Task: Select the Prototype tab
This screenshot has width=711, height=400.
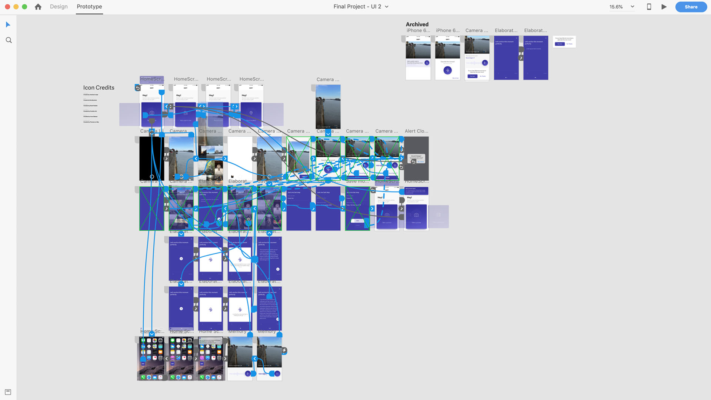Action: point(89,6)
